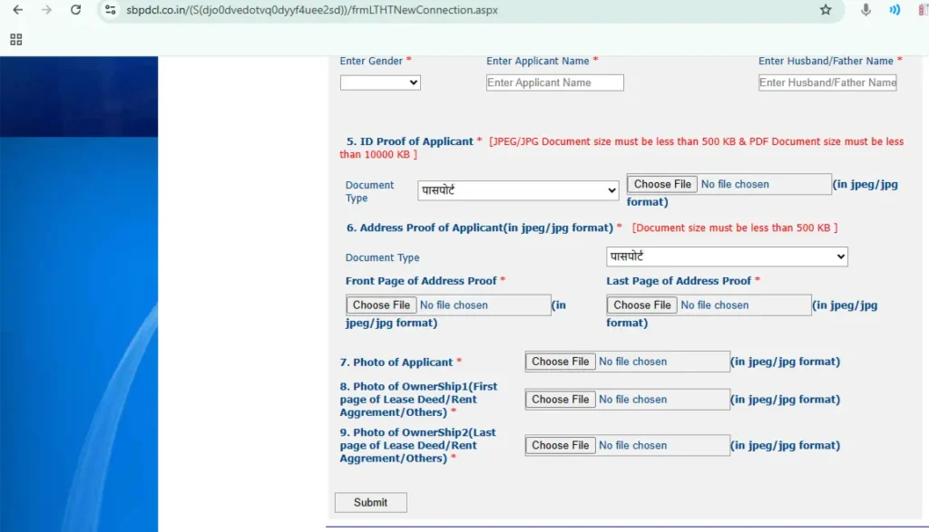Screen dimensions: 929x532
Task: Click the microphone icon in the toolbar
Action: [866, 10]
